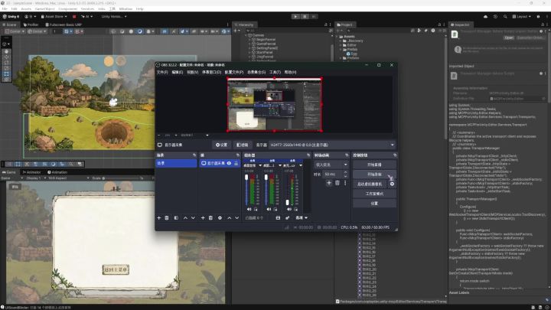The width and height of the screenshot is (551, 310).
Task: Toggle eye visibility of display capture source
Action: (x=229, y=163)
